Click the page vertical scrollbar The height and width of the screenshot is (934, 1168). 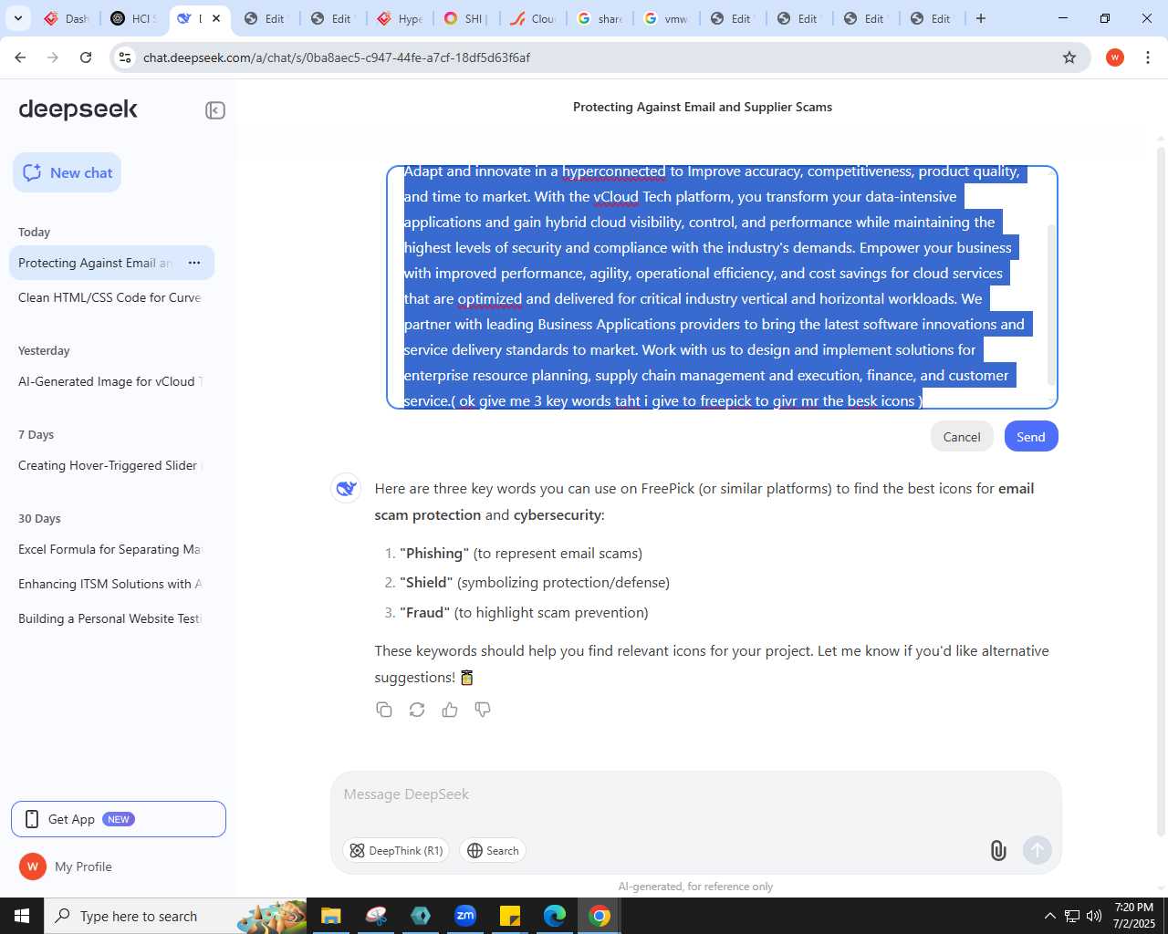click(x=1161, y=493)
